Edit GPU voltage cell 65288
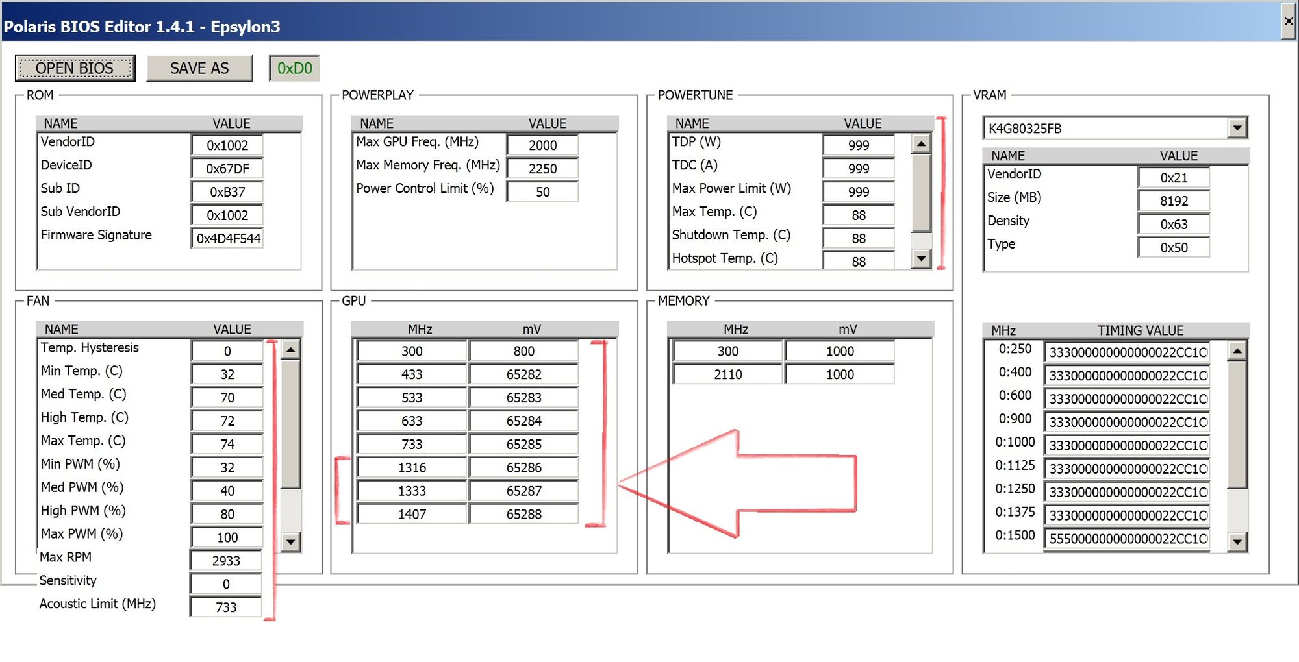1299x662 pixels. tap(523, 514)
